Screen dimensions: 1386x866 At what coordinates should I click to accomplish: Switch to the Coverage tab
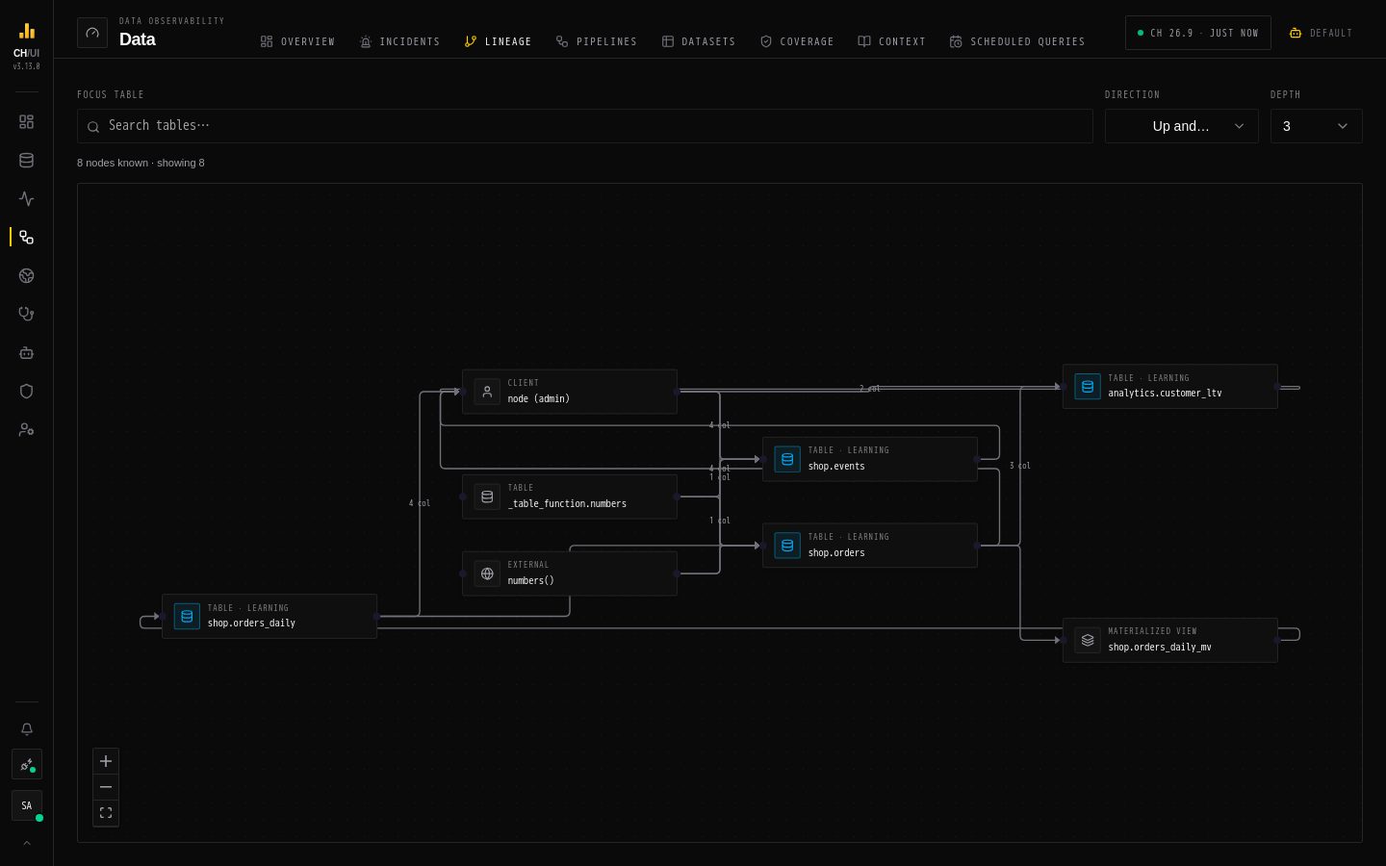(x=797, y=41)
